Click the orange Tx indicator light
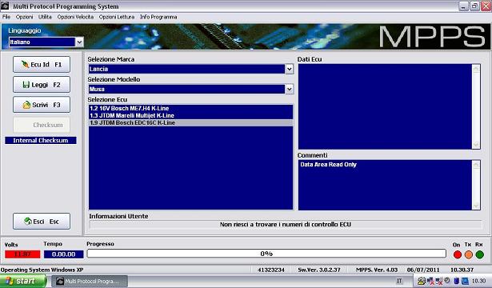492x288 pixels. 469,254
